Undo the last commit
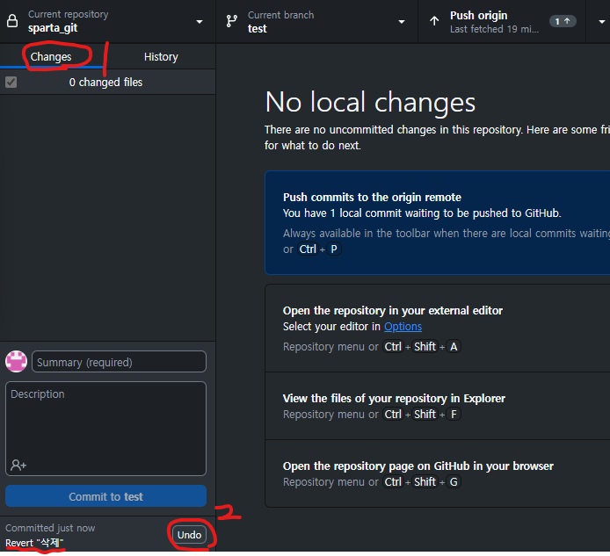The image size is (610, 556). 190,535
